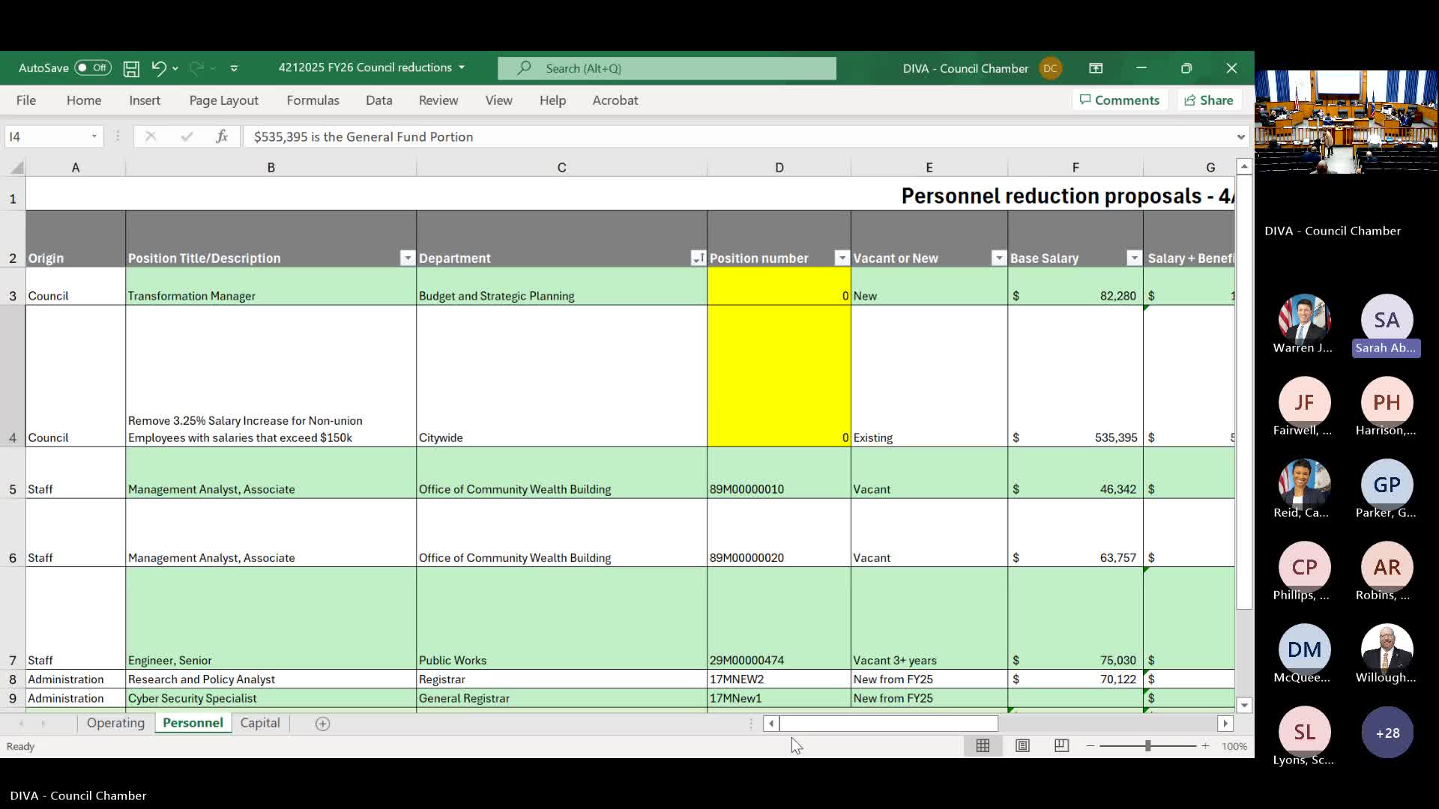The height and width of the screenshot is (809, 1439).
Task: Click the Save disk icon
Action: [131, 69]
